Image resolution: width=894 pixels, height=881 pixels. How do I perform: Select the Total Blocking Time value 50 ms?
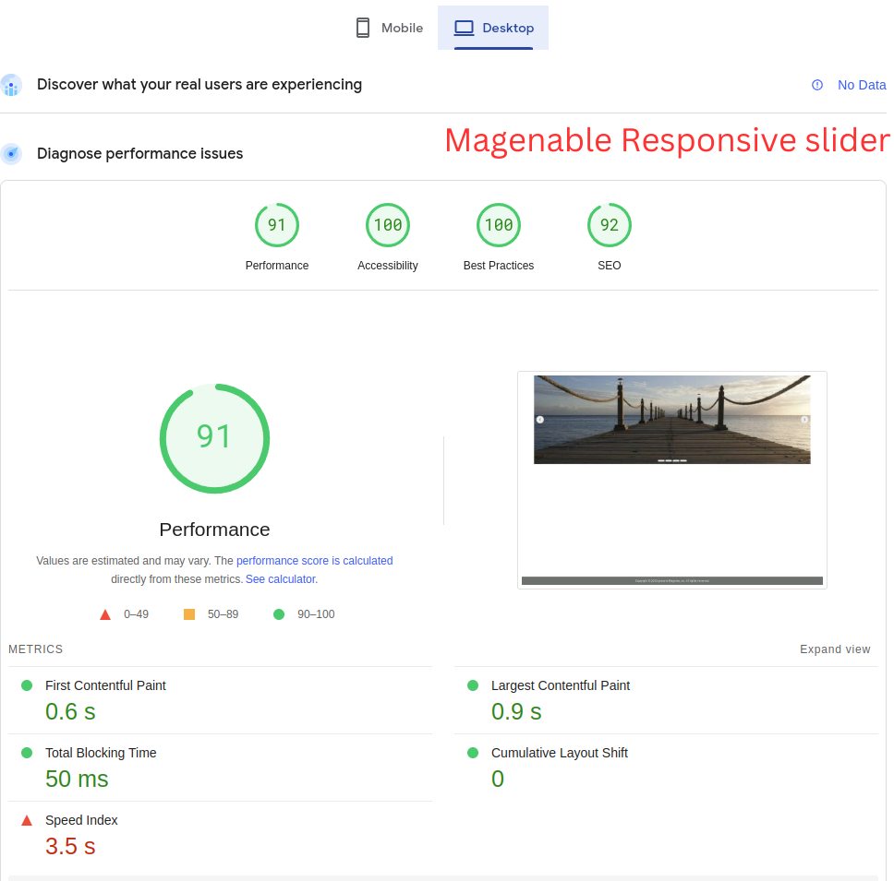pos(77,779)
